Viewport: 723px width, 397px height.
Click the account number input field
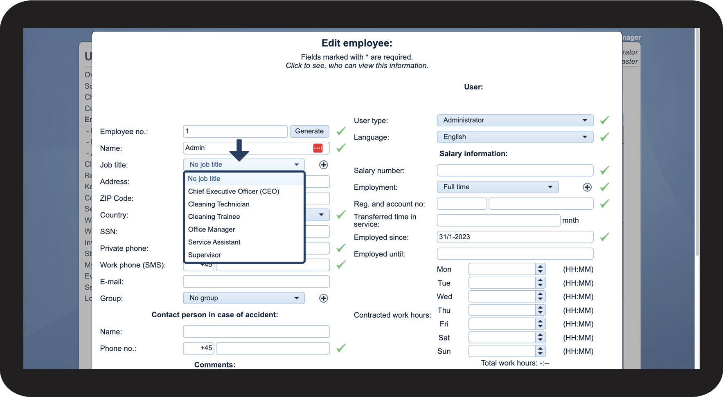coord(541,204)
